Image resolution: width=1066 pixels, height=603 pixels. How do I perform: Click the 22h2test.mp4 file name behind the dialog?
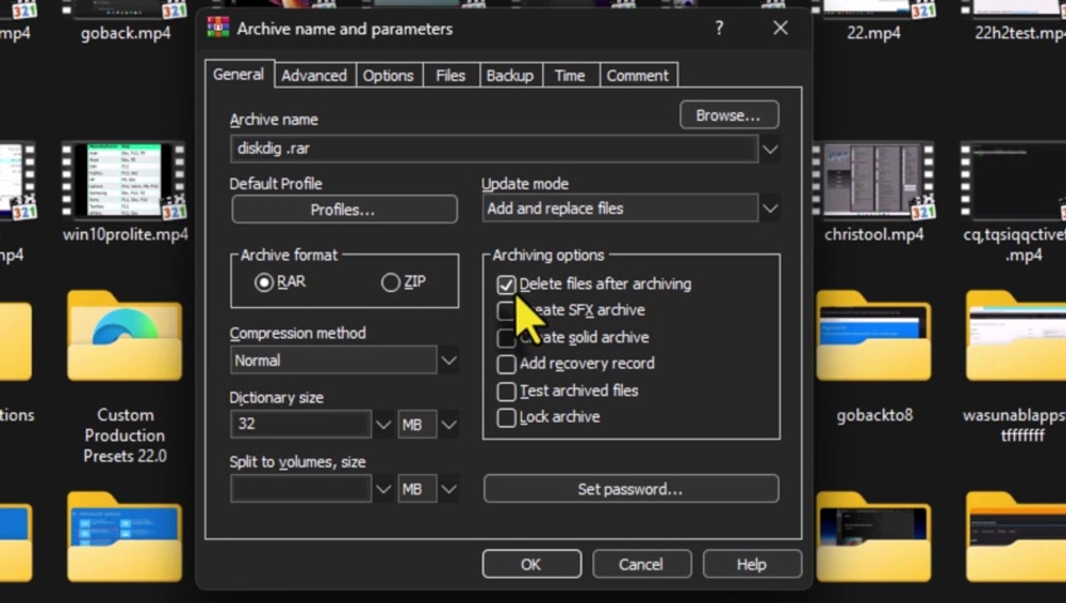point(1020,33)
